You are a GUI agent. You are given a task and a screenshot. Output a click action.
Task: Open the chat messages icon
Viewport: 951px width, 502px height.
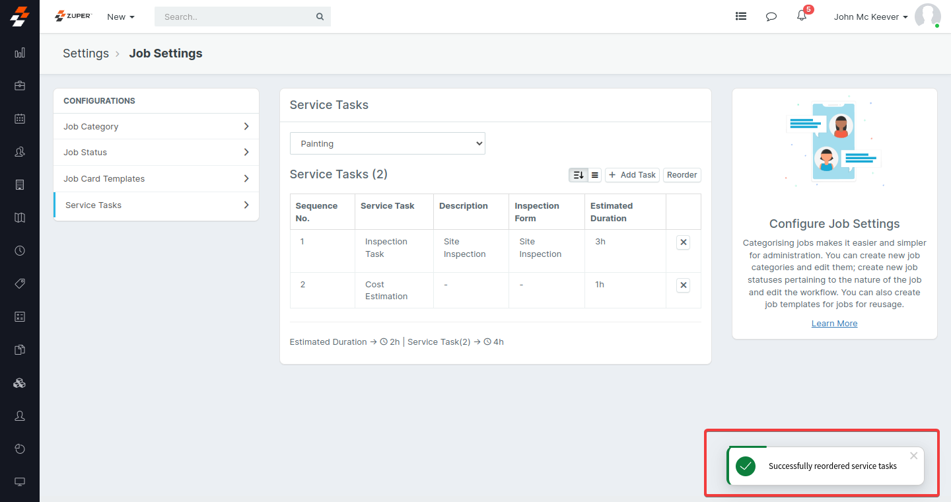coord(771,17)
